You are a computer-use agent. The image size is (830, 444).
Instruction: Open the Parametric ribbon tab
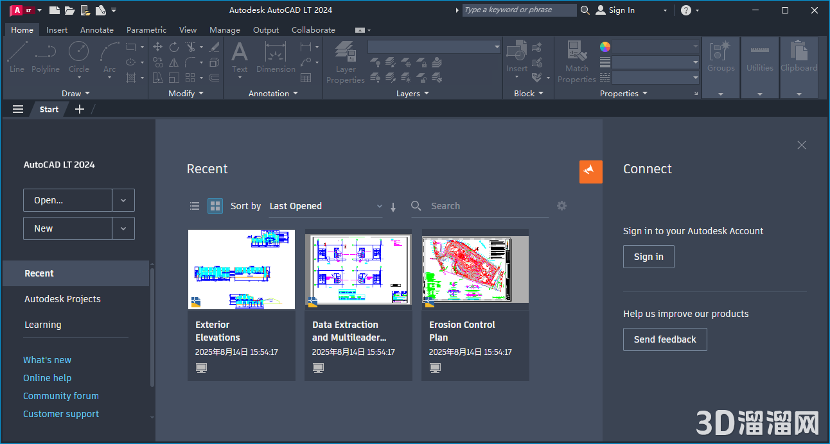click(x=146, y=30)
